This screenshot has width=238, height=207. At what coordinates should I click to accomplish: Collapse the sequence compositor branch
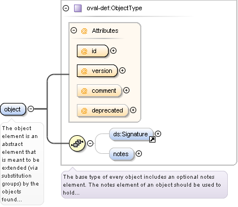(90, 143)
